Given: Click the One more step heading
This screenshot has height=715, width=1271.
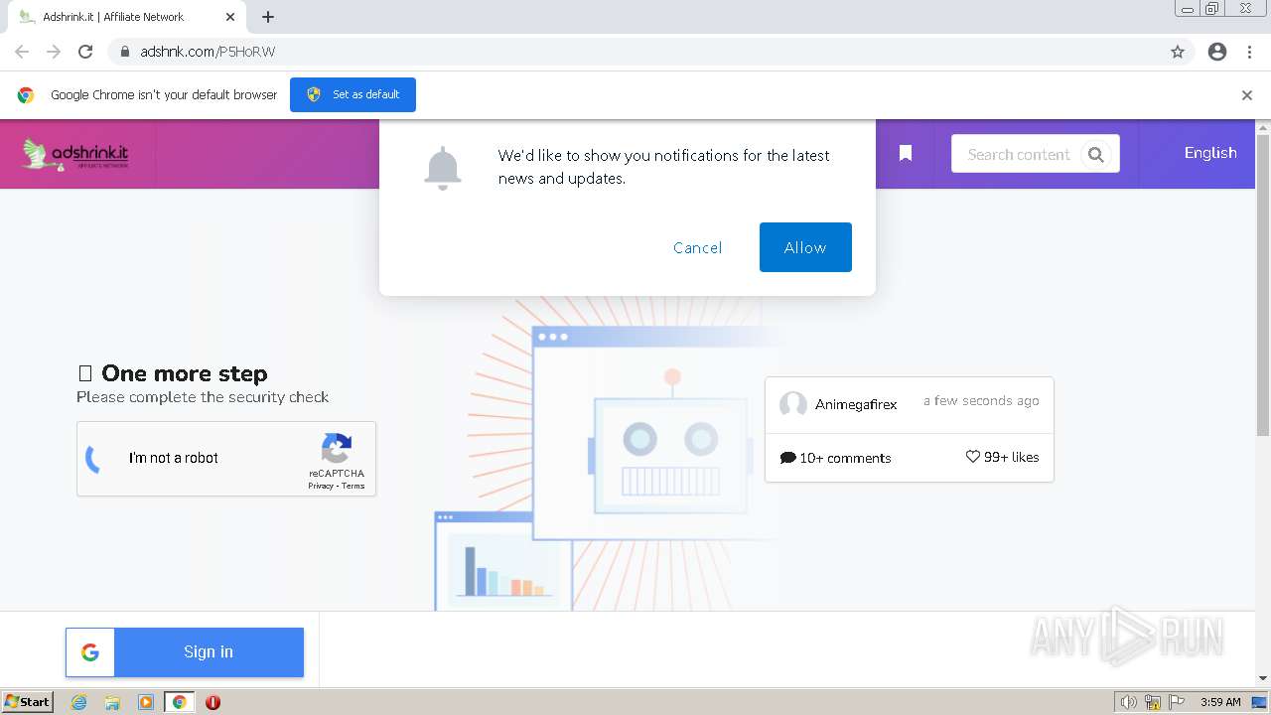Looking at the screenshot, I should click(185, 373).
